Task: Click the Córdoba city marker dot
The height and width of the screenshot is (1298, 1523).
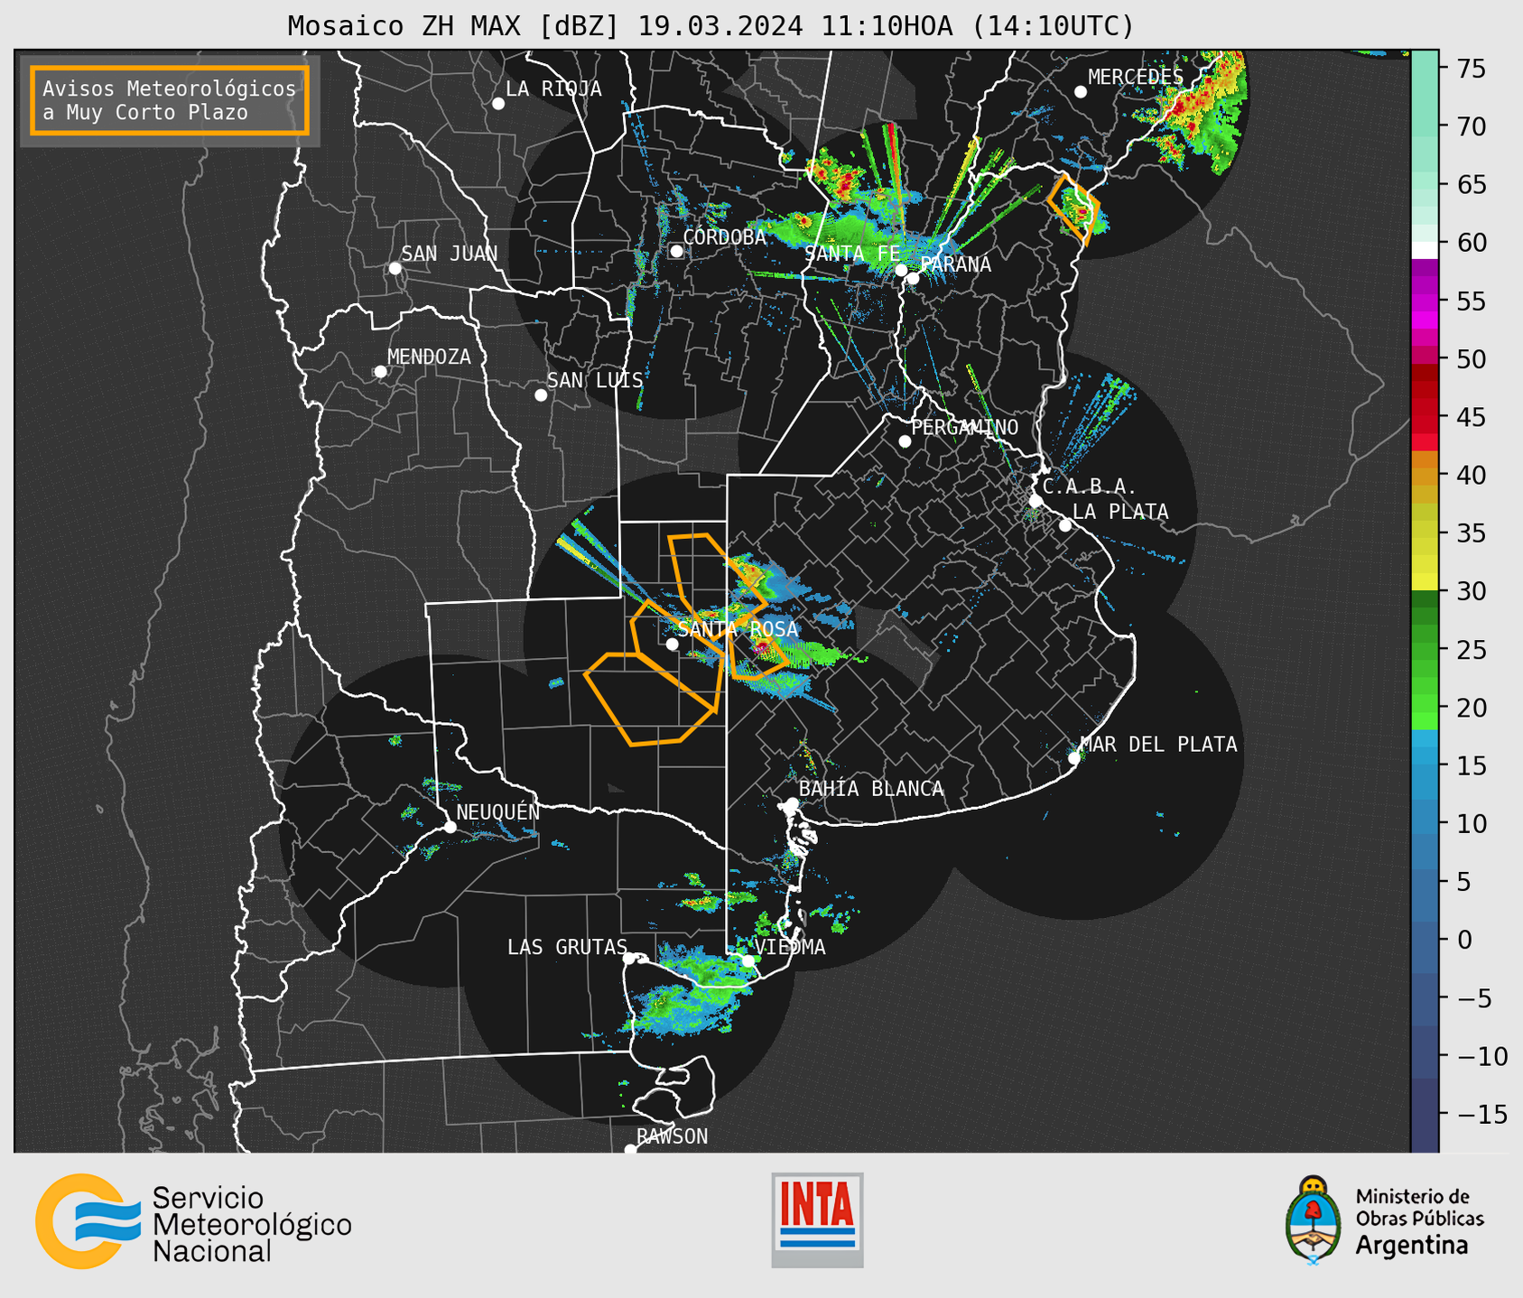Action: pos(676,251)
